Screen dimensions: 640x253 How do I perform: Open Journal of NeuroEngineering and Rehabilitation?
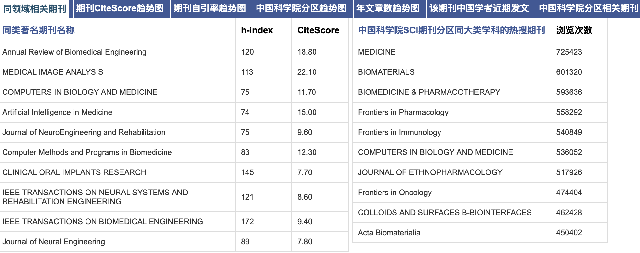coord(84,132)
